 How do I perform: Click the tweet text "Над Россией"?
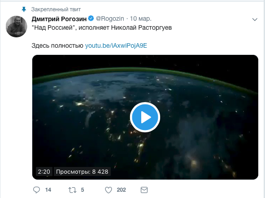53,27
